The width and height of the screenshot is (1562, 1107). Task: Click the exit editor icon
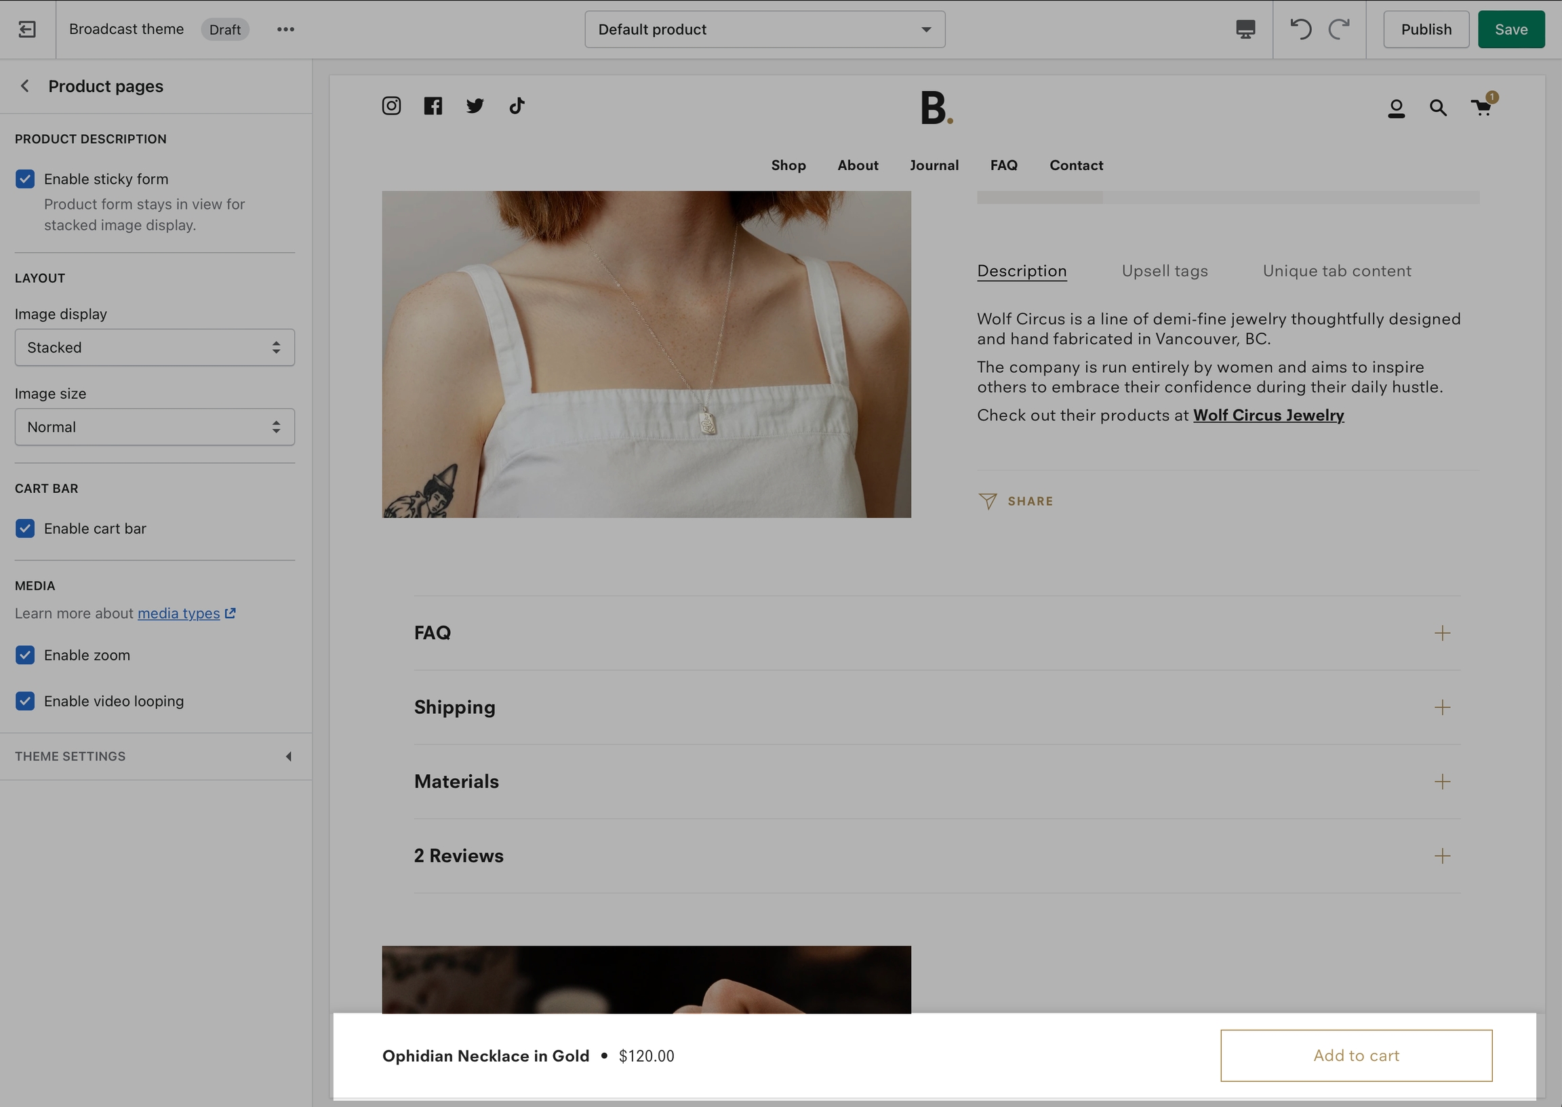pos(27,29)
